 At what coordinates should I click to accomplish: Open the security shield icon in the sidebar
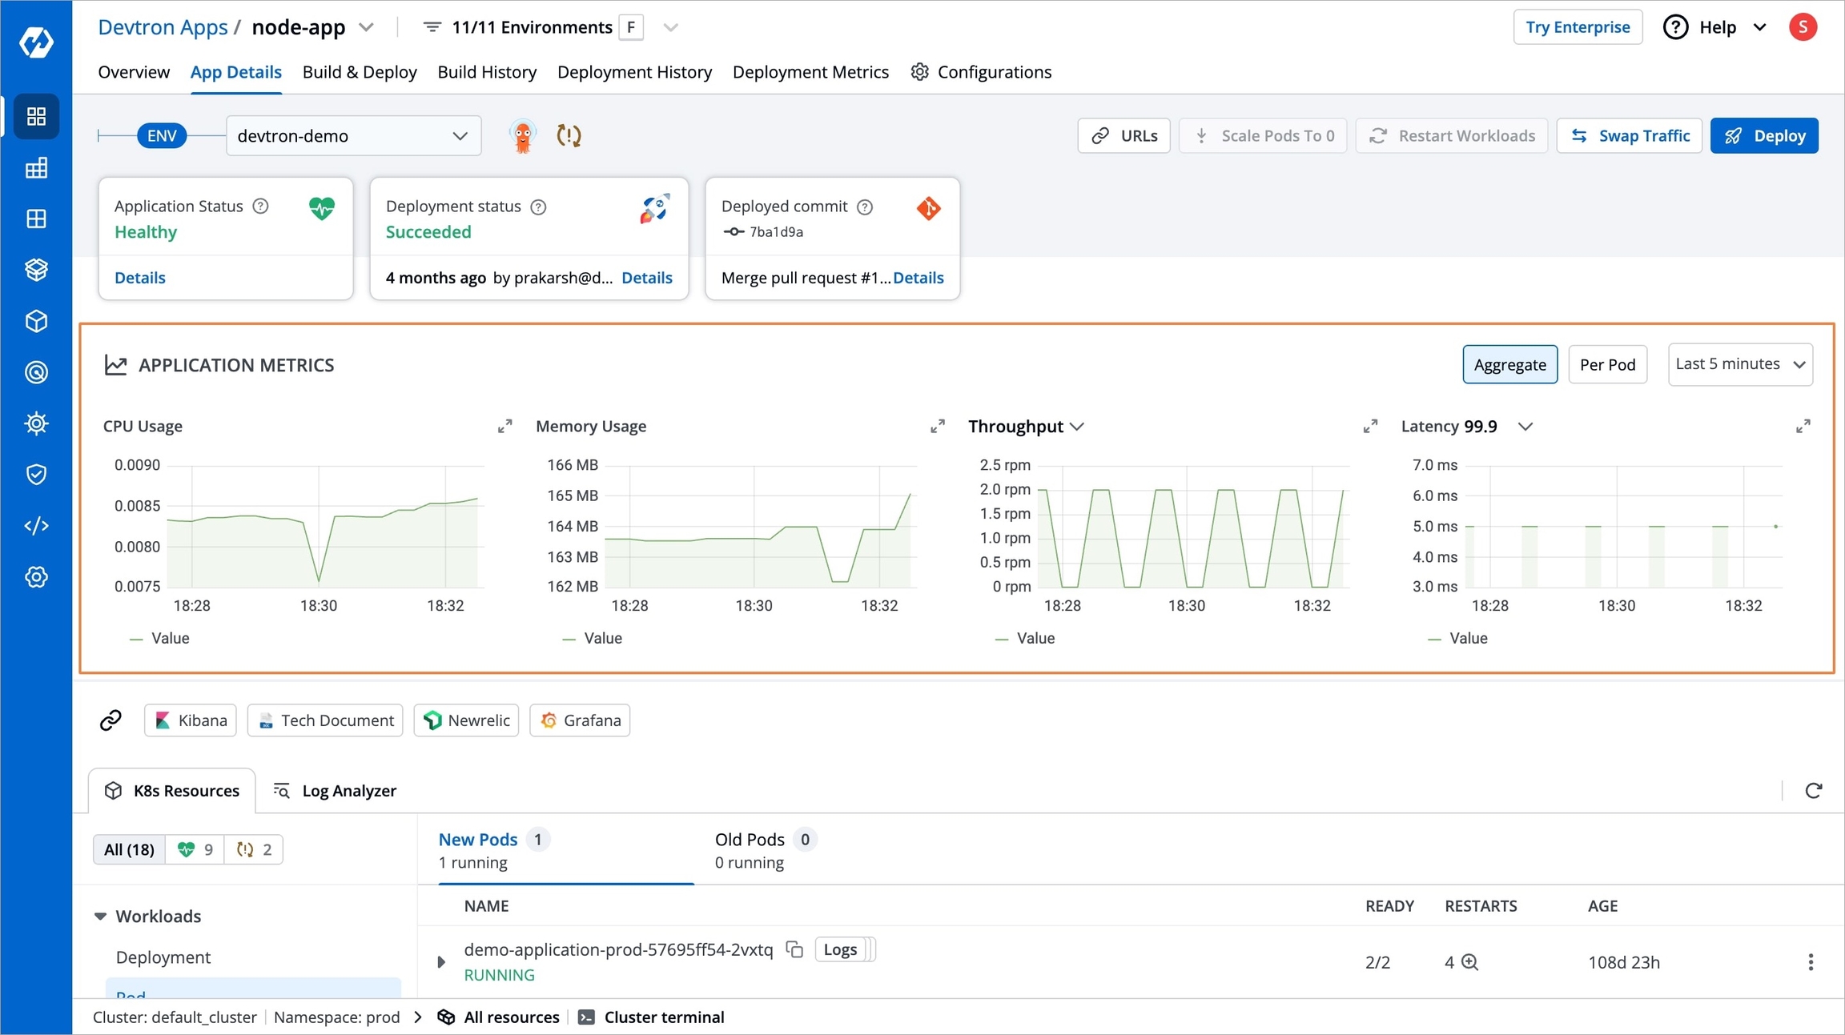pyautogui.click(x=36, y=475)
